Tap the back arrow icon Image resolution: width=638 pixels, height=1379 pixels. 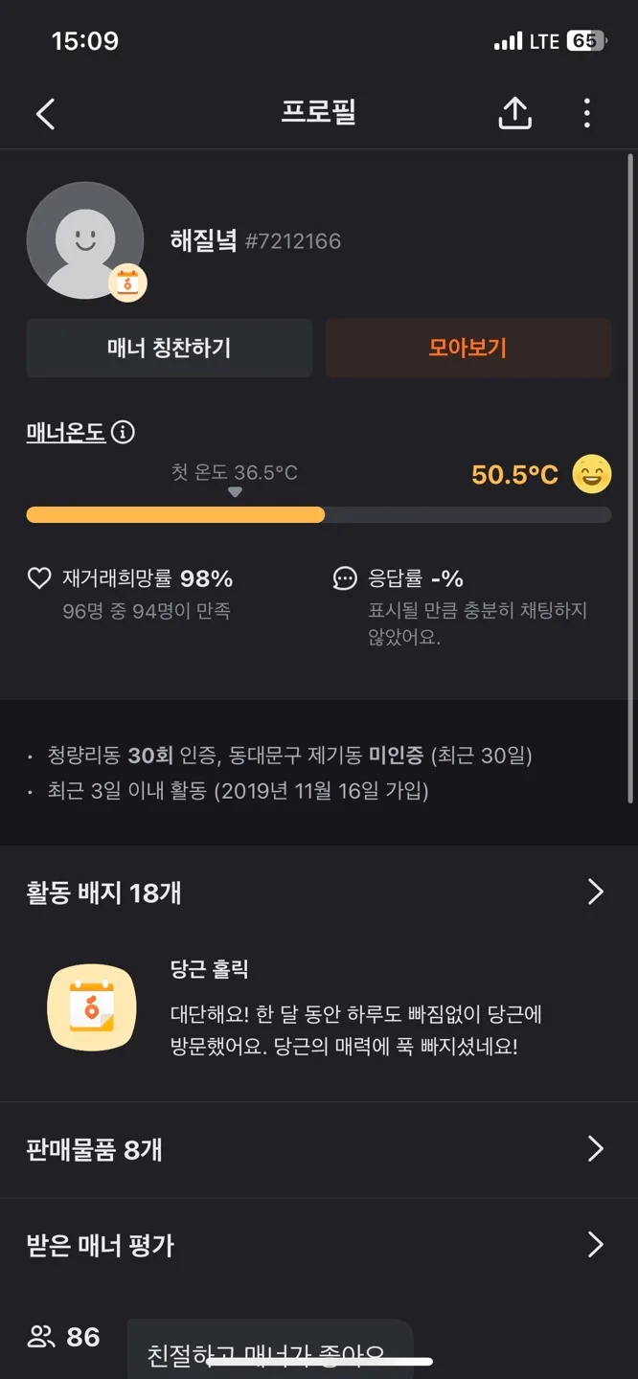(45, 114)
